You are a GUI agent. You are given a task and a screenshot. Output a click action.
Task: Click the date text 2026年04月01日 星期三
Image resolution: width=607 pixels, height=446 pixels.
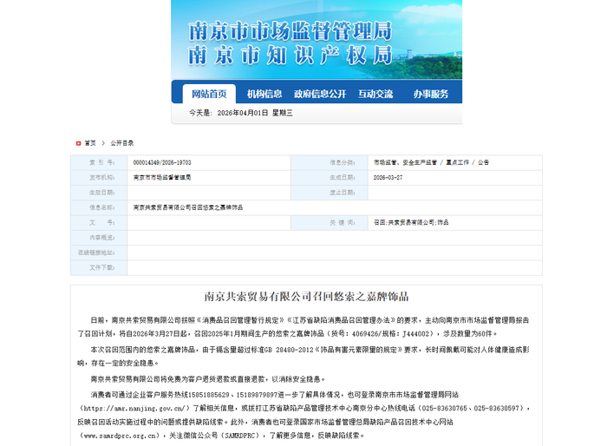pyautogui.click(x=255, y=113)
